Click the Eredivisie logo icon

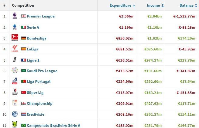click(15, 114)
